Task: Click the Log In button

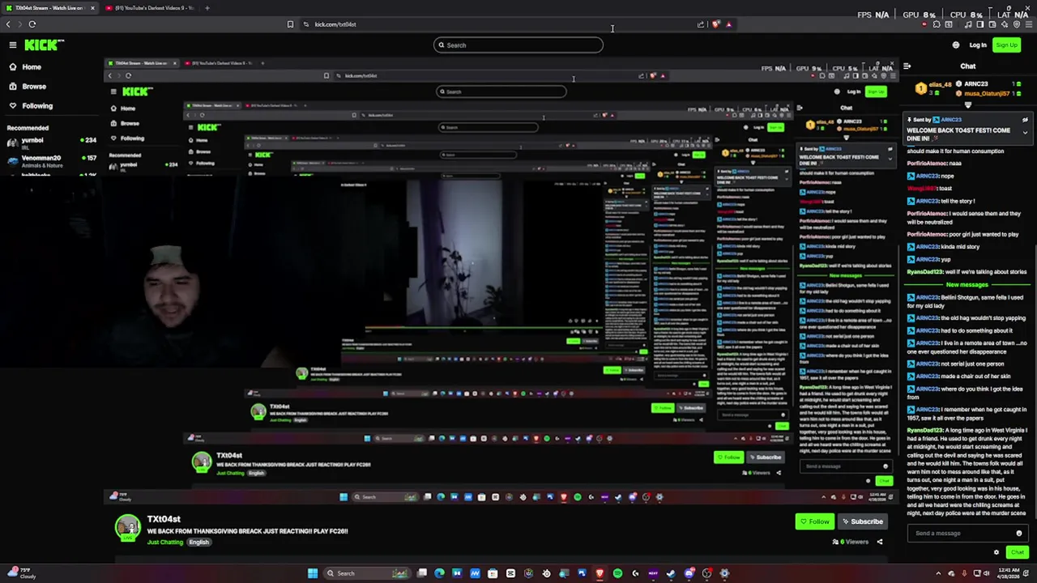Action: click(x=978, y=45)
